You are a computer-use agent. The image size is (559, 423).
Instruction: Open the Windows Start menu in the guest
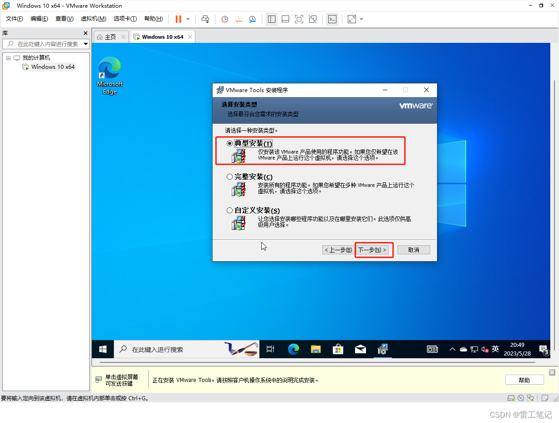click(x=103, y=349)
